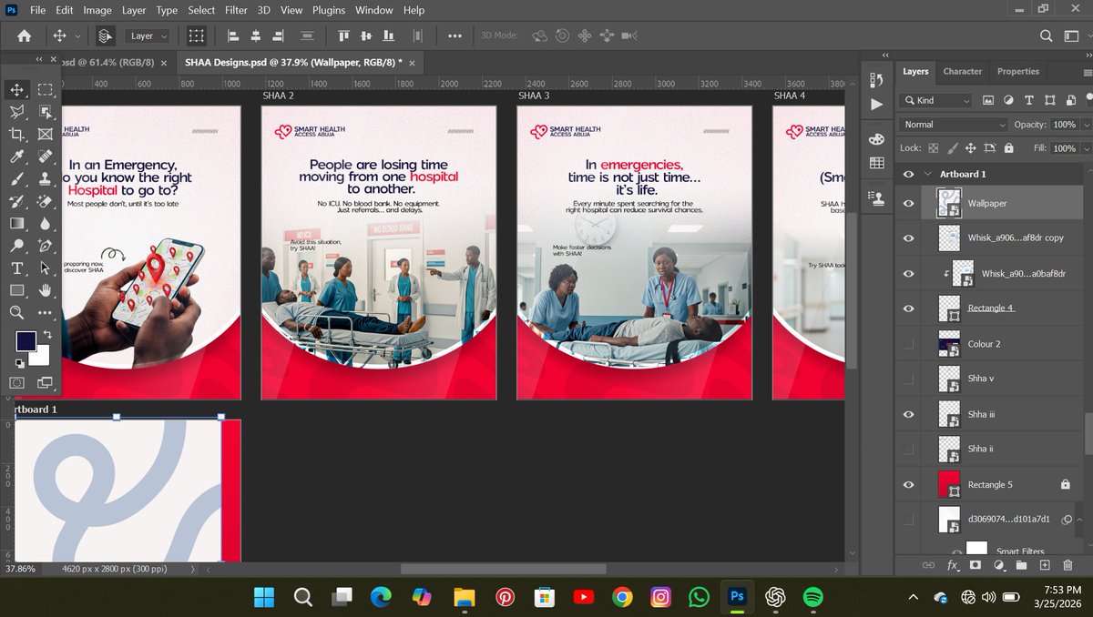
Task: Select the Shha iii layer thumbnail
Action: click(950, 414)
